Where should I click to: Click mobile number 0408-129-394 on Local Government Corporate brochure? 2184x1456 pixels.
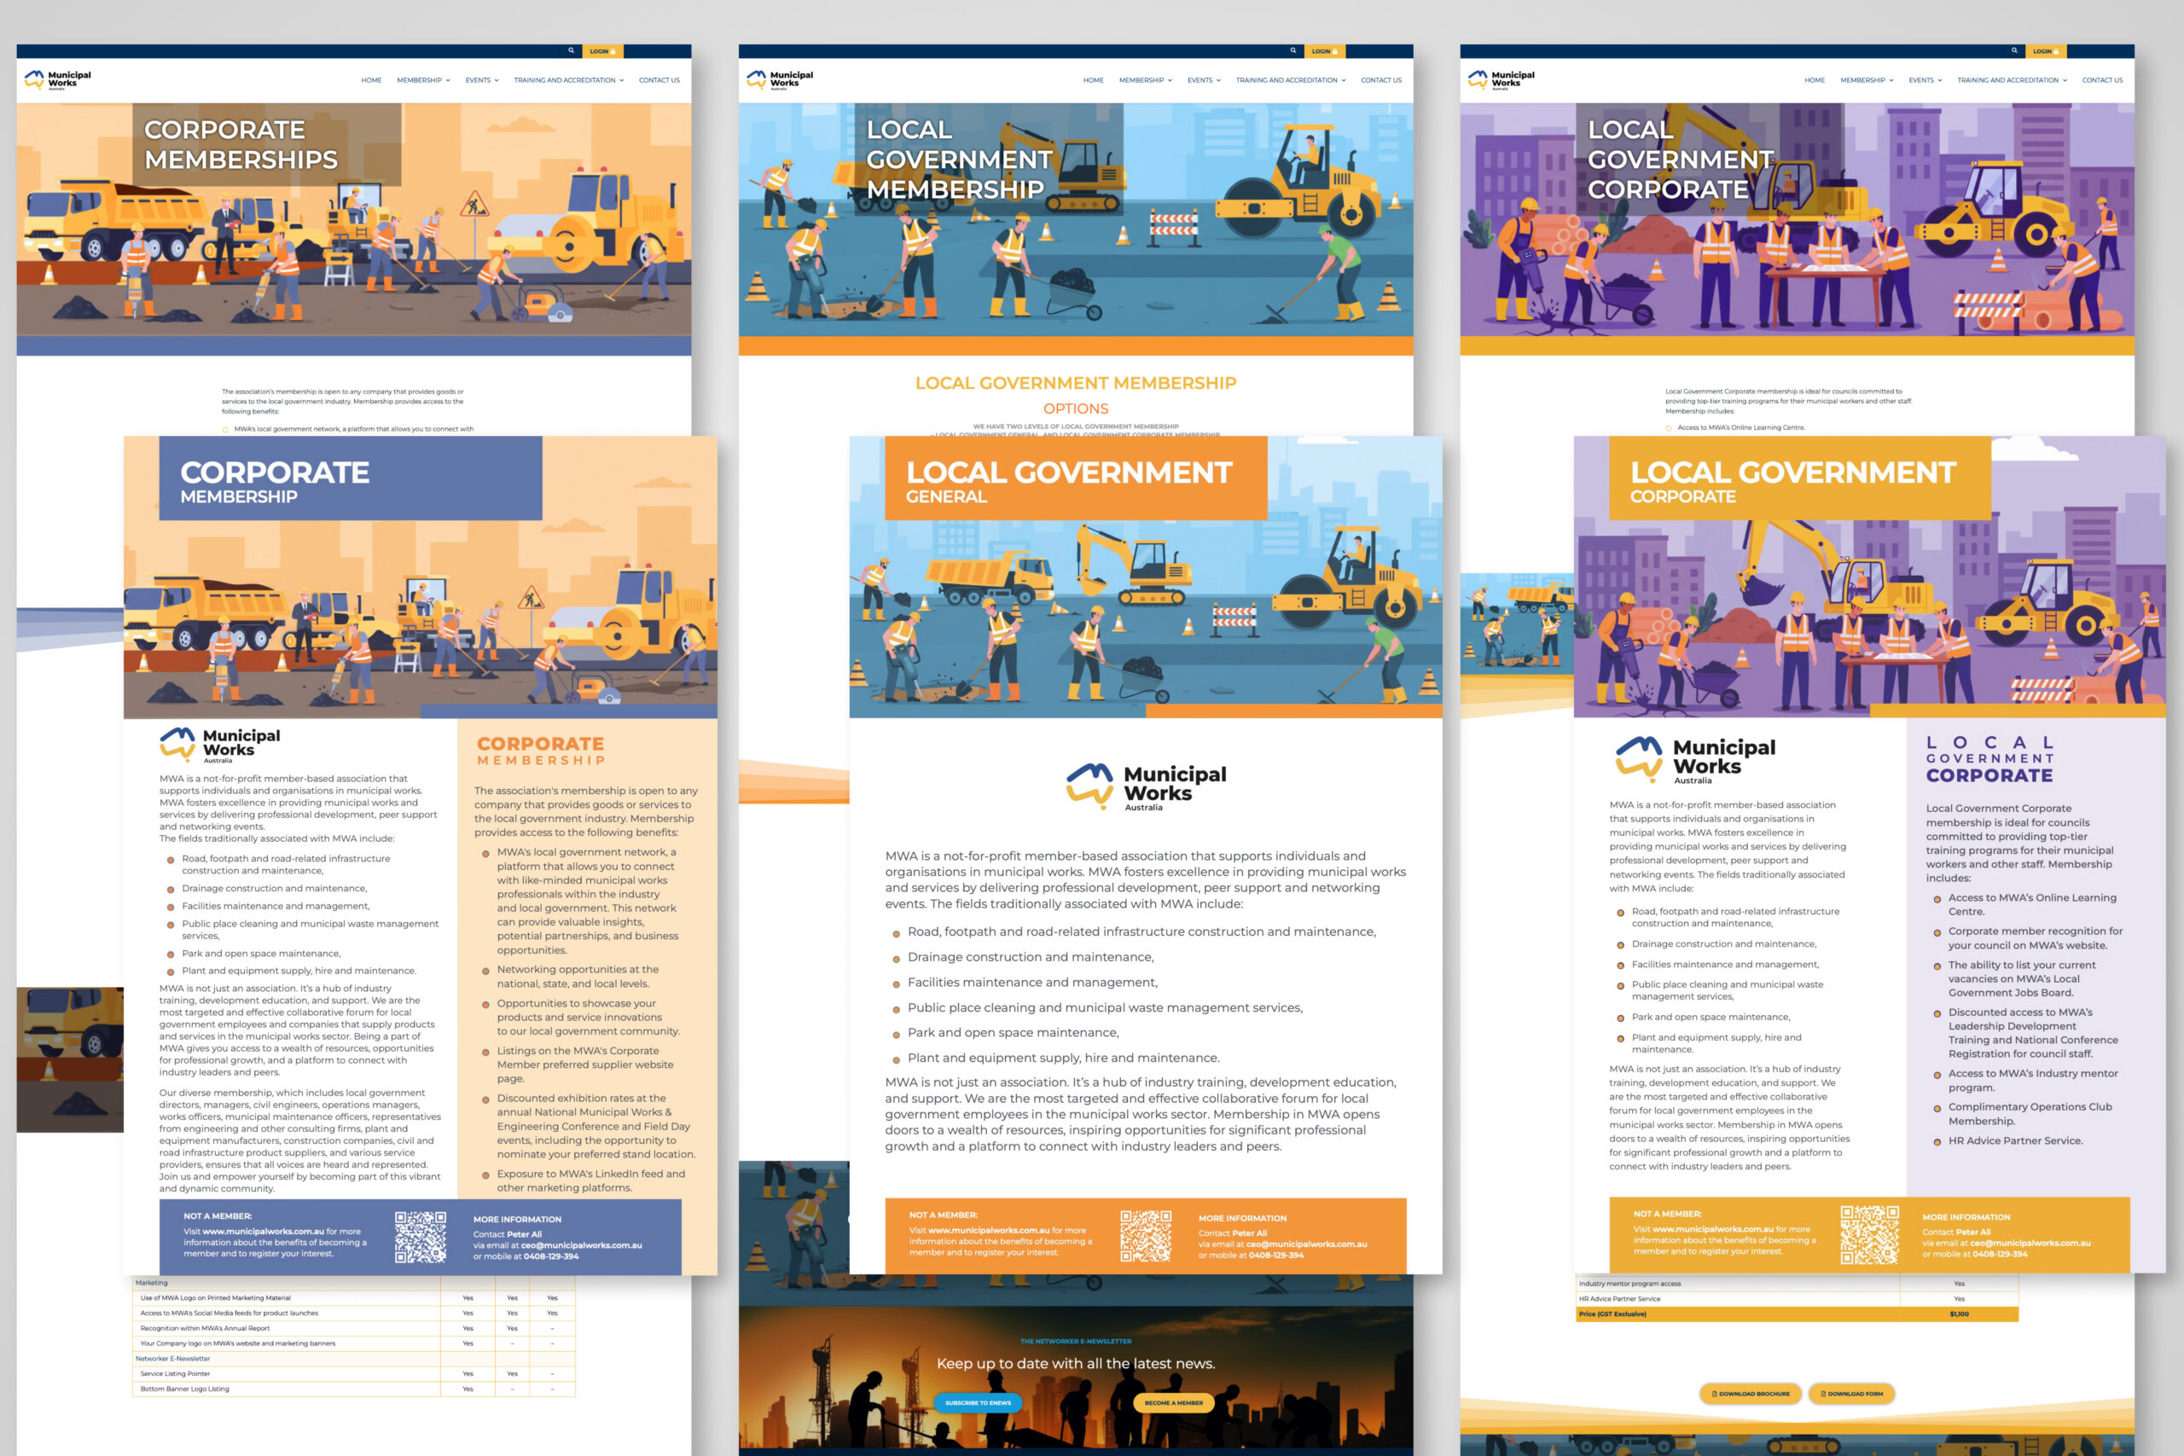pos(2000,1254)
